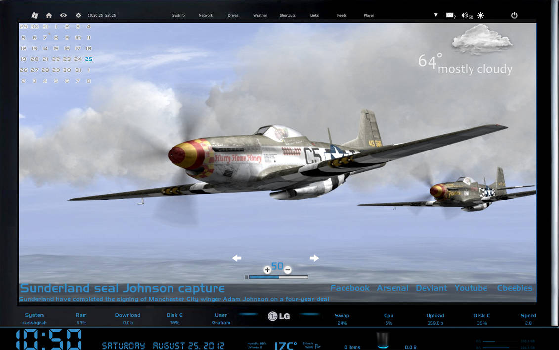Open the Windows start logo icon

[x=35, y=15]
